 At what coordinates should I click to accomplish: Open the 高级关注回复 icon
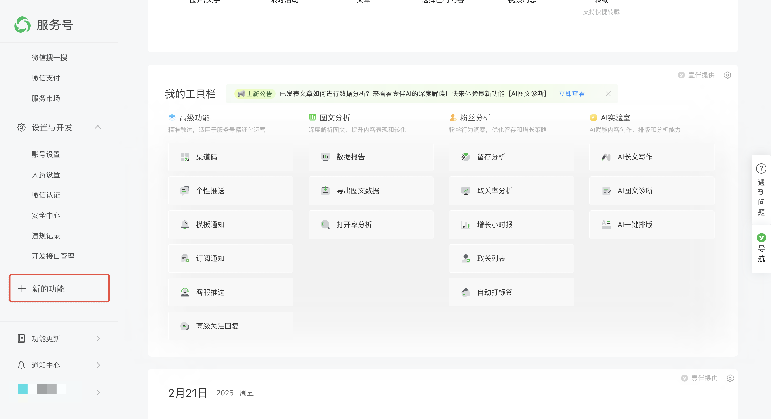tap(185, 326)
